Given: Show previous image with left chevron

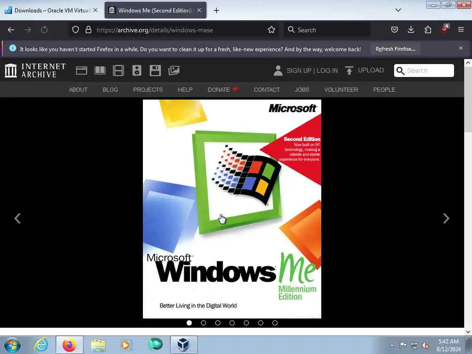Looking at the screenshot, I should click(x=18, y=218).
